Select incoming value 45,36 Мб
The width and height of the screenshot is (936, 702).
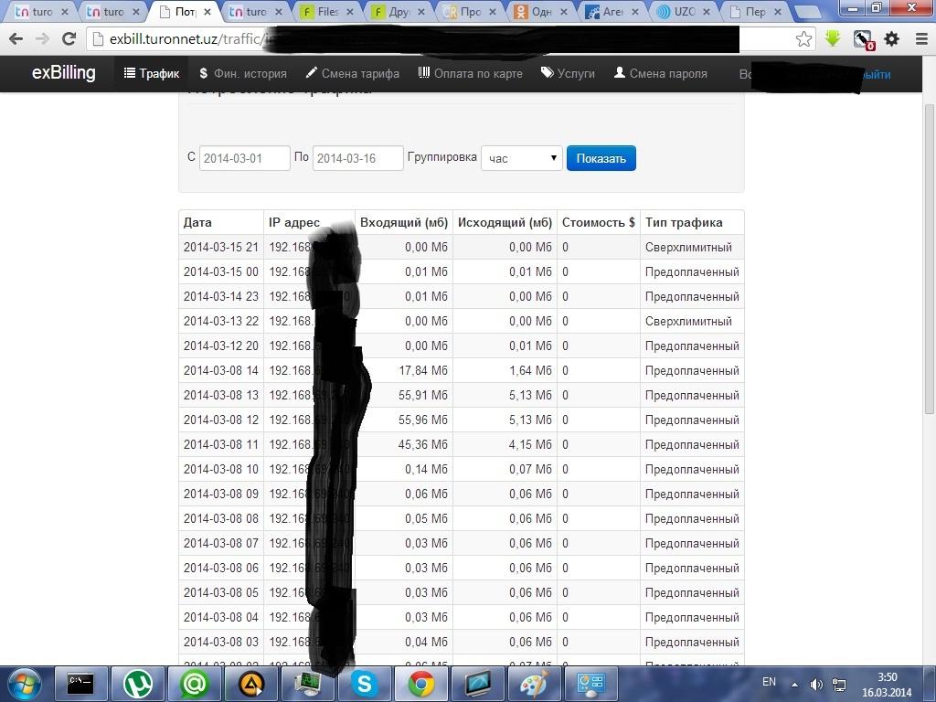[x=423, y=445]
